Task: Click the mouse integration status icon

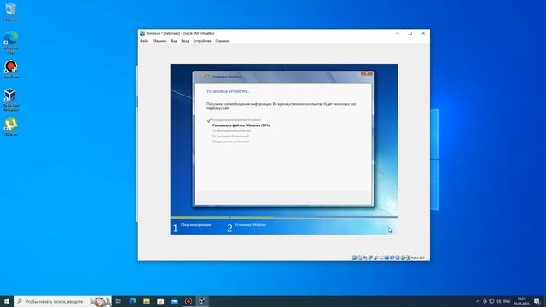Action: pos(403,258)
